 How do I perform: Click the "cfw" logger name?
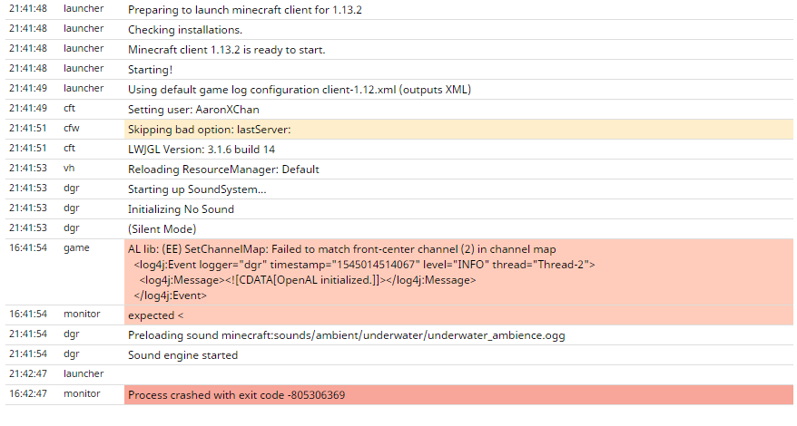(x=72, y=130)
